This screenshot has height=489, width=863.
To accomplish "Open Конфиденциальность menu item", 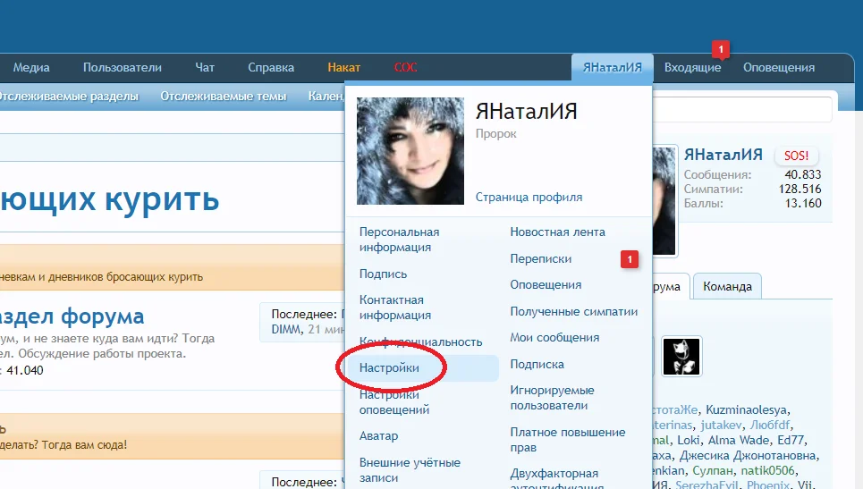I will [420, 341].
